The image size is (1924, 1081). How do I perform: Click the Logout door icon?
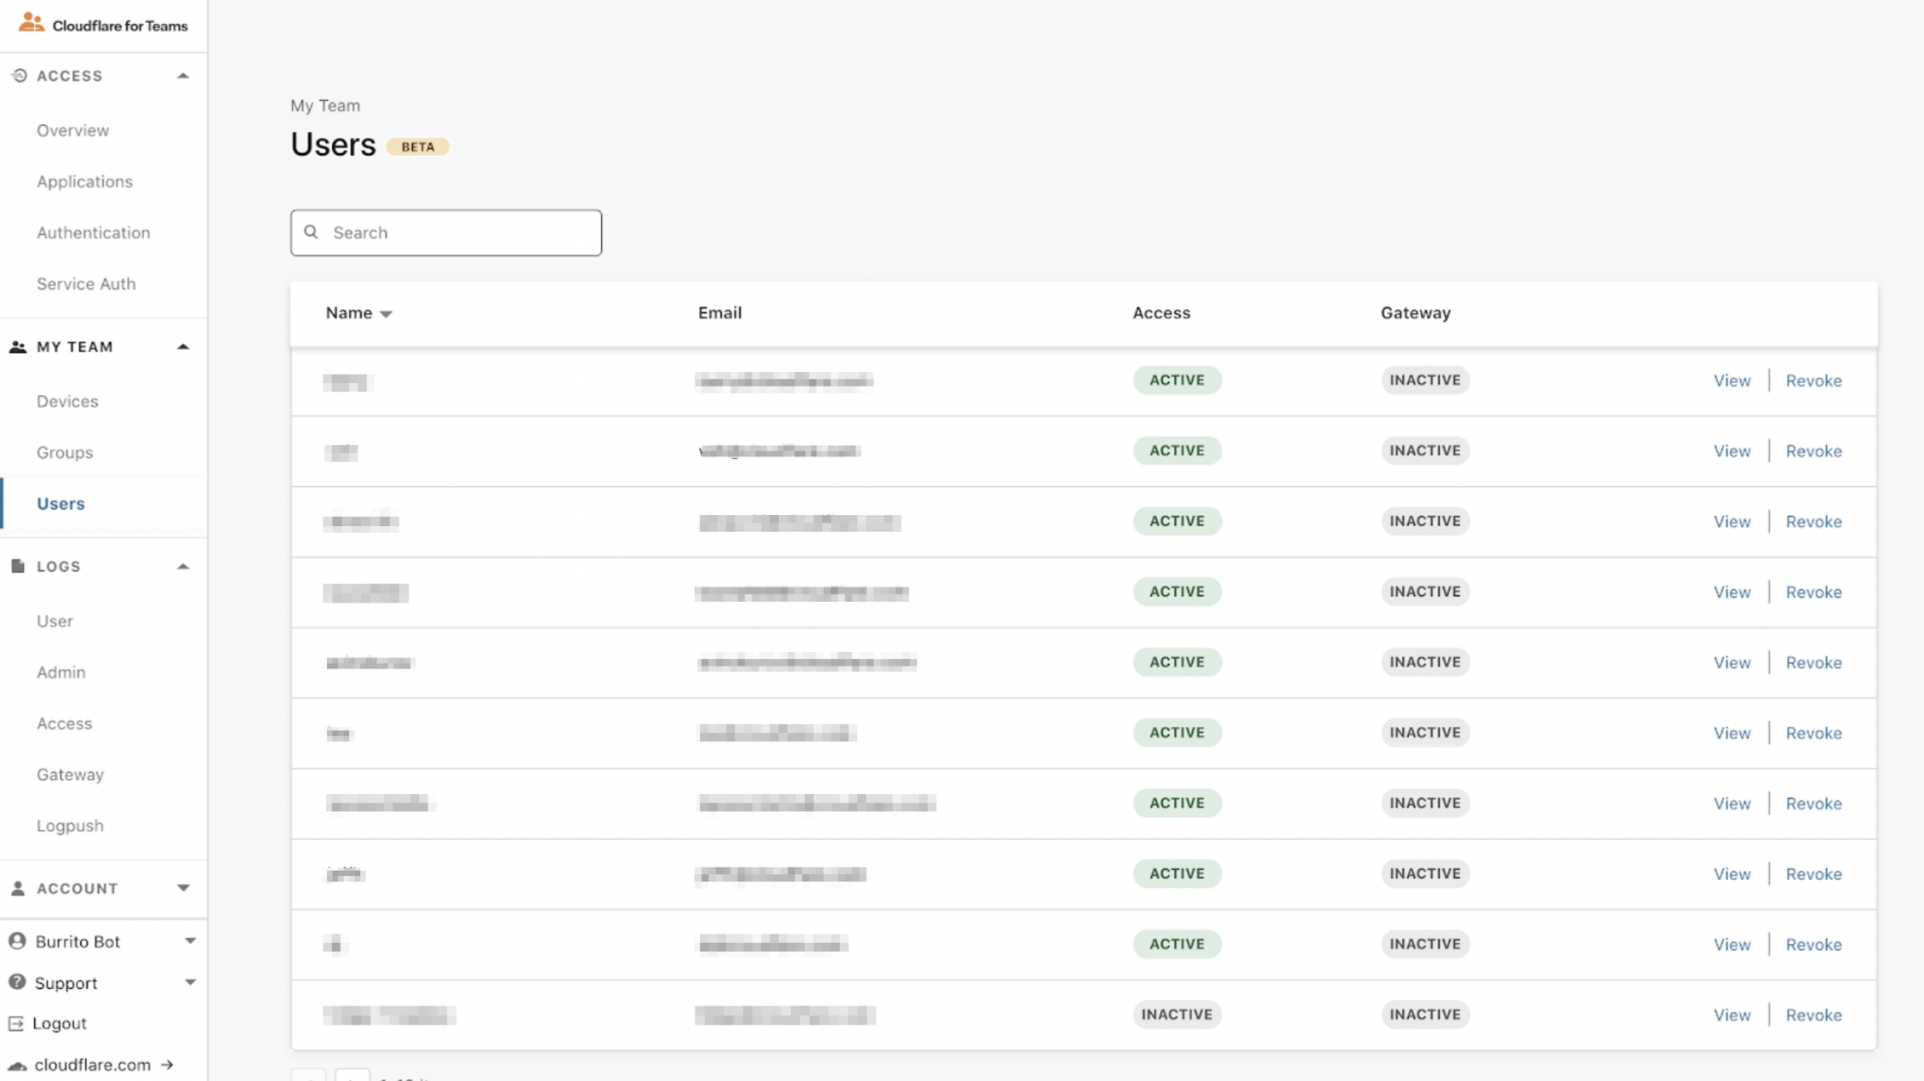[16, 1023]
